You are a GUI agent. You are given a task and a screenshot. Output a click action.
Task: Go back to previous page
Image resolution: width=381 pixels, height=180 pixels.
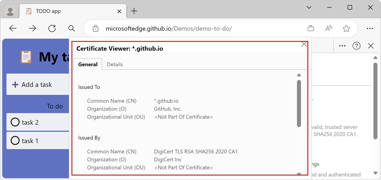coord(13,29)
